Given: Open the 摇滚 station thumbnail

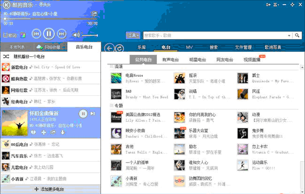Looking at the screenshot, I should coord(179,78).
